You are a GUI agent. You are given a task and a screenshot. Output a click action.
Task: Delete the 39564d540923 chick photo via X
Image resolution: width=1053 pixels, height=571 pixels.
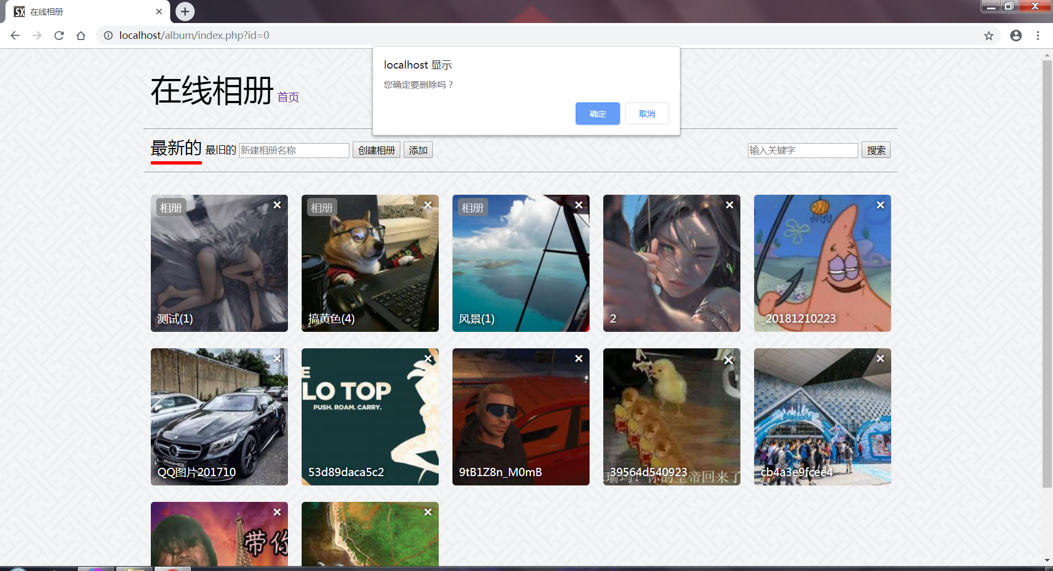(x=728, y=360)
